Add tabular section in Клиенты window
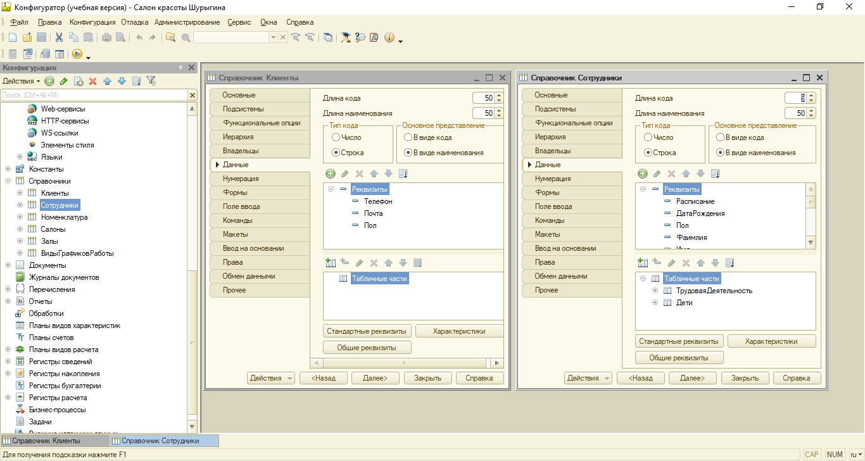 click(x=330, y=263)
